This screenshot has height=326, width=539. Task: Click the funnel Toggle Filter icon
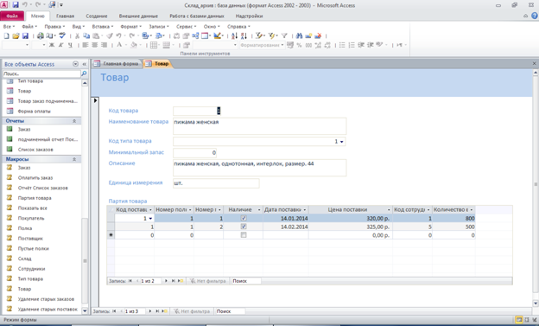(x=284, y=35)
